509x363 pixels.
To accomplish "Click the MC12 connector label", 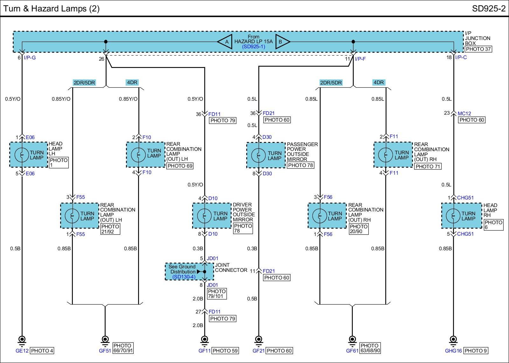I will tap(464, 113).
